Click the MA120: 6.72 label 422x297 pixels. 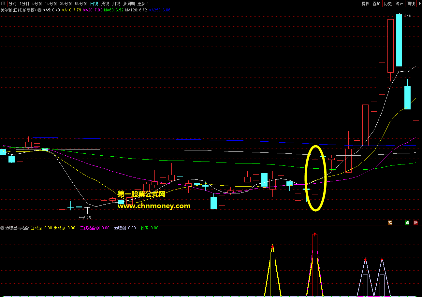(x=136, y=10)
